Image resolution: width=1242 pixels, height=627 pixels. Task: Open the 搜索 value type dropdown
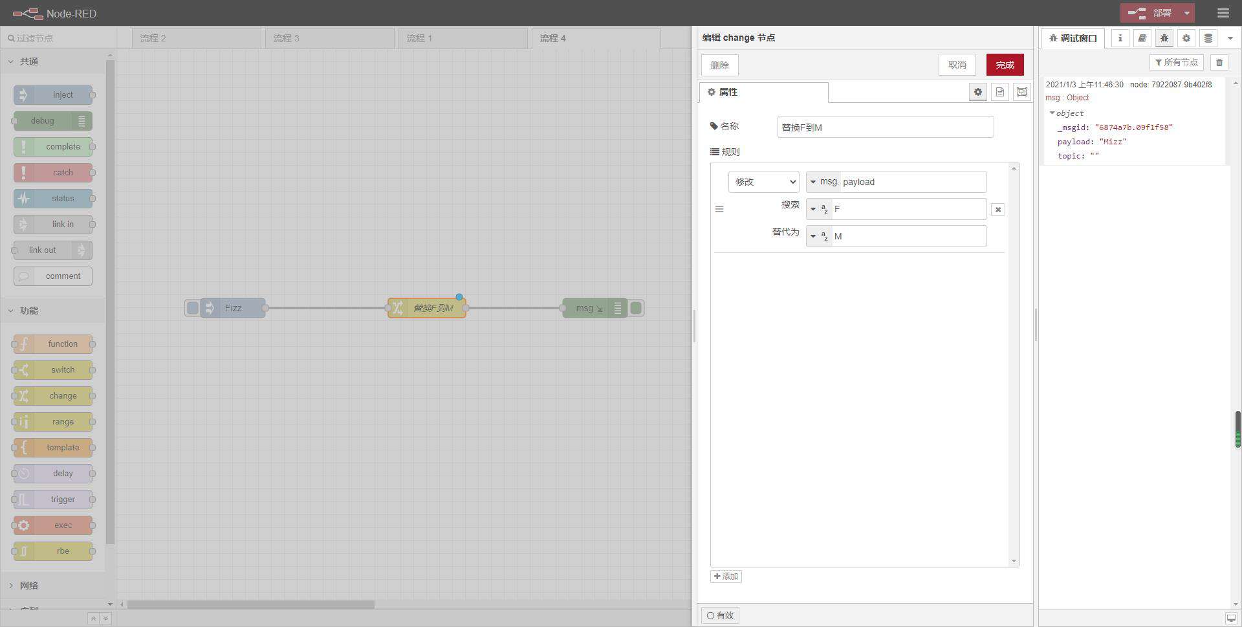point(819,209)
